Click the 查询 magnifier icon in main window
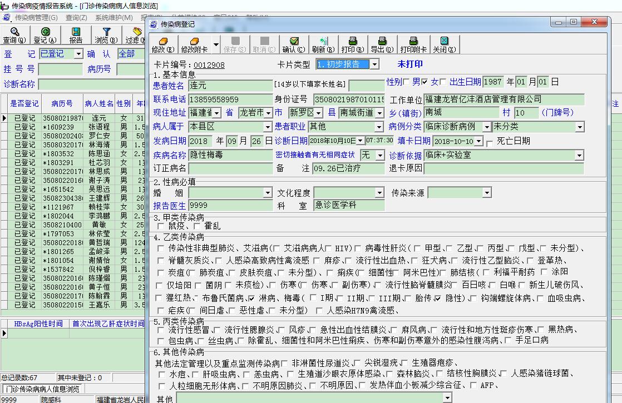The image size is (622, 403). (14, 32)
